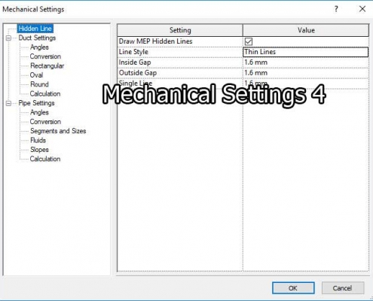Select Slopes under Pipe Settings
Screen dimensions: 373x301
pyautogui.click(x=39, y=150)
